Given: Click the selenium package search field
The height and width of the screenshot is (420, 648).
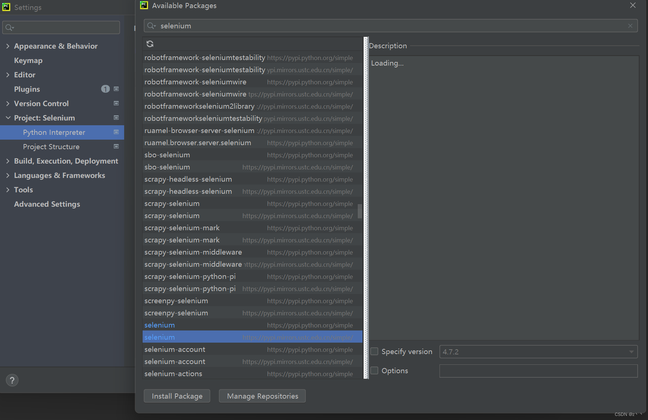Looking at the screenshot, I should coord(391,26).
